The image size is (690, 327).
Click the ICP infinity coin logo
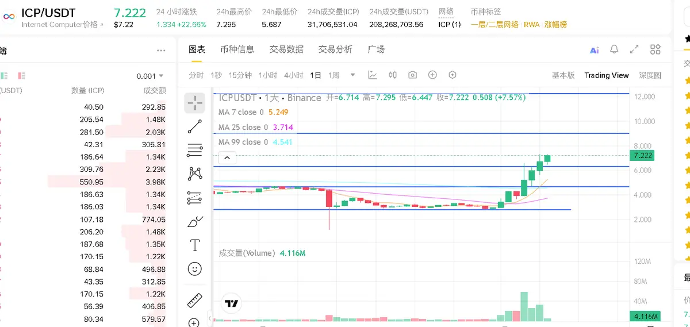8,18
